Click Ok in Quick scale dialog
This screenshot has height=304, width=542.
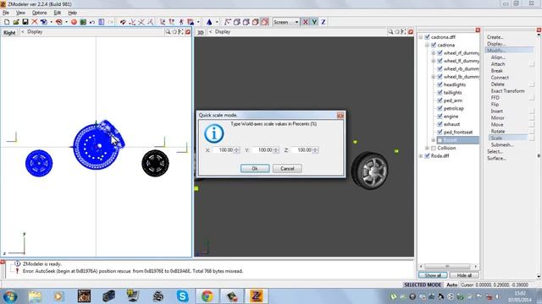point(255,169)
